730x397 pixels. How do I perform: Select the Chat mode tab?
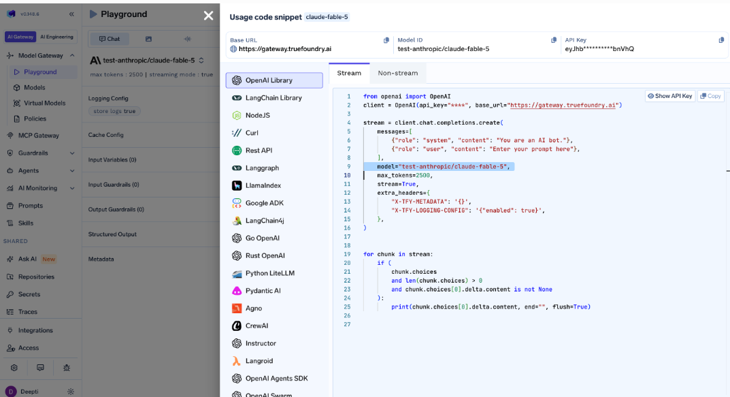pyautogui.click(x=110, y=39)
